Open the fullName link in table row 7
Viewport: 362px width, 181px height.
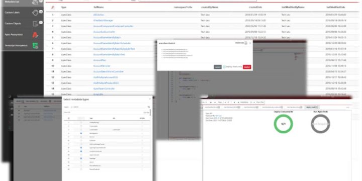tap(114, 49)
